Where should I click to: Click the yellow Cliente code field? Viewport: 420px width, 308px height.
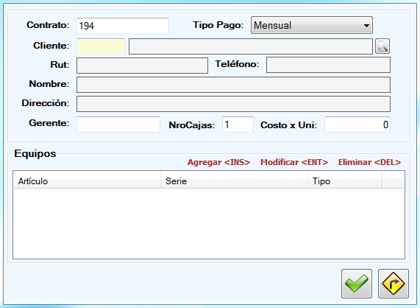tap(101, 46)
